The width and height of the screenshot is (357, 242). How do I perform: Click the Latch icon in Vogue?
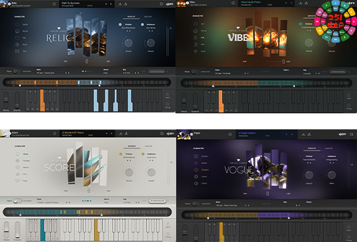pos(348,227)
